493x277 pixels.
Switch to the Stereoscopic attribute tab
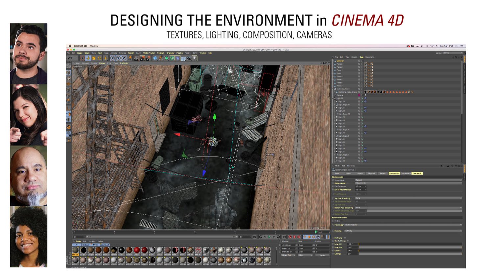pos(394,173)
